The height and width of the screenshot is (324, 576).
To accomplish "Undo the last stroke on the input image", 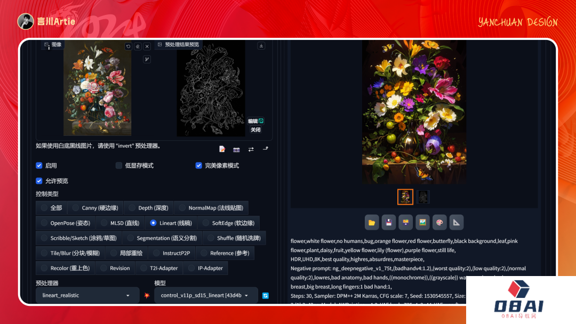I will pyautogui.click(x=128, y=46).
